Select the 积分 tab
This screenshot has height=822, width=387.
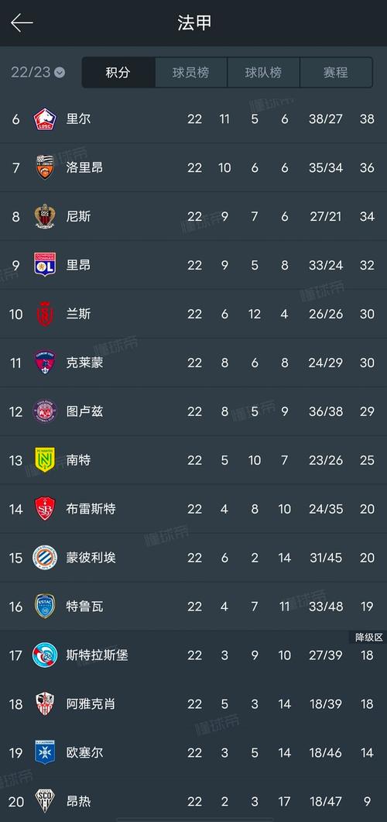118,72
